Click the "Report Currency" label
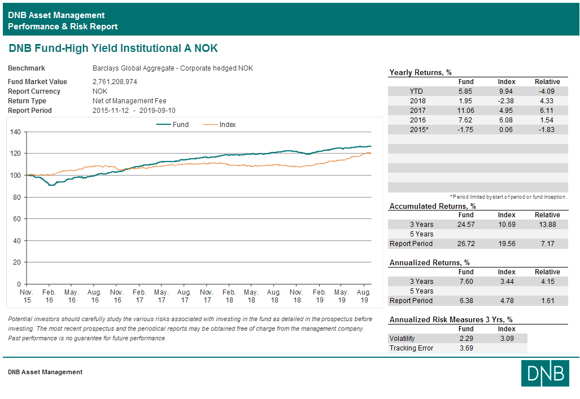The width and height of the screenshot is (580, 399). 34,91
